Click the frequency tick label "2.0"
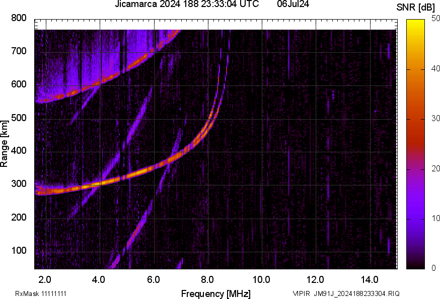440x299 pixels. (x=45, y=280)
